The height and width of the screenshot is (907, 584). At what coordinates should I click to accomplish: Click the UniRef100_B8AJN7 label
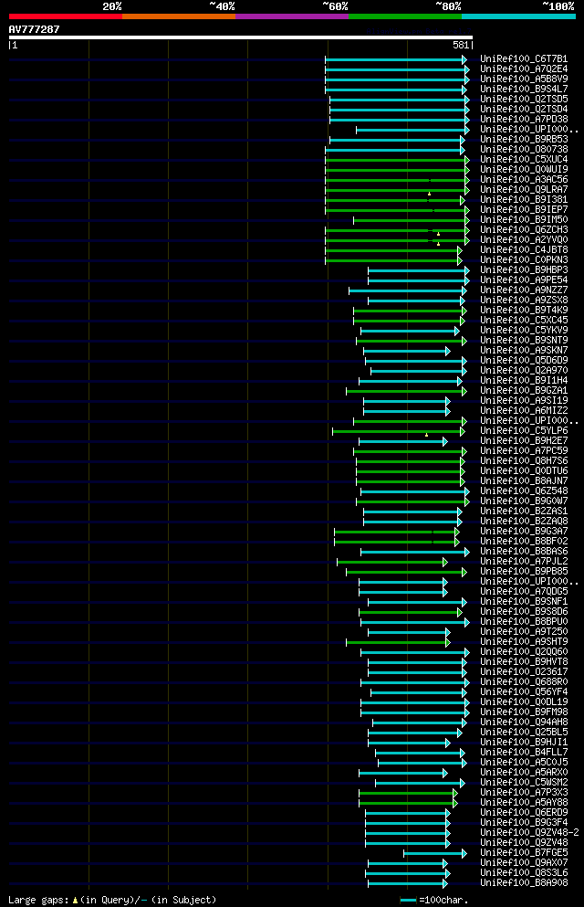pos(524,481)
